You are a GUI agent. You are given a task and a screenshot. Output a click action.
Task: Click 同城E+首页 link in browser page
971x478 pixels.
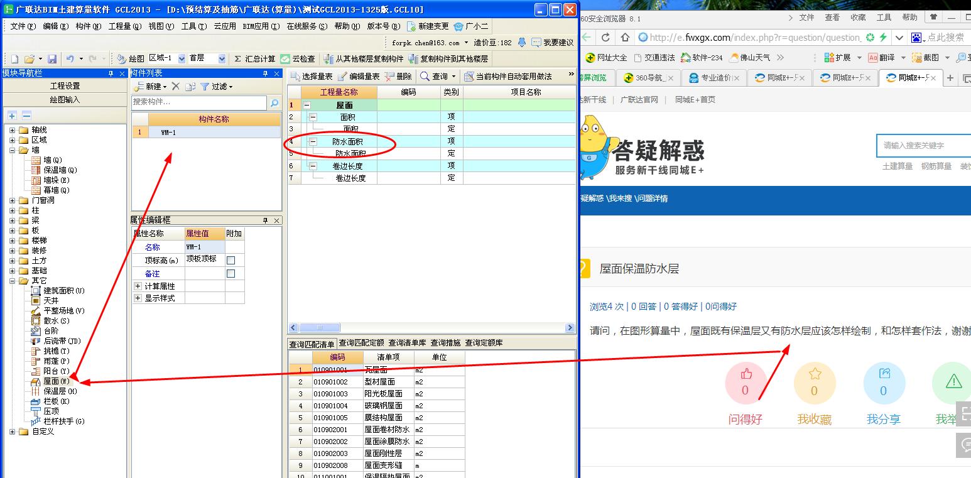[x=695, y=100]
